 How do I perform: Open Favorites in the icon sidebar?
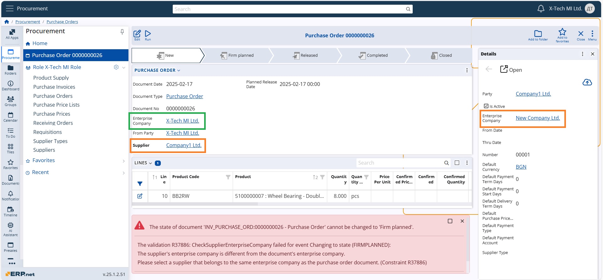coord(10,164)
